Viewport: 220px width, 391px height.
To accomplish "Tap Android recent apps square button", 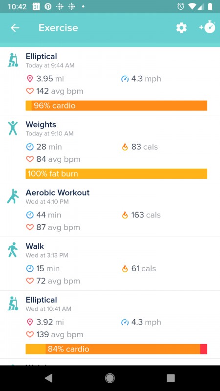I will click(171, 378).
